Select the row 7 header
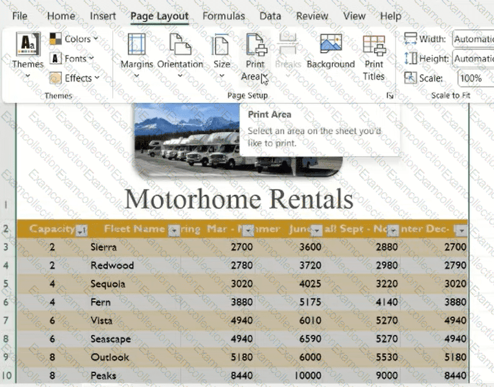 pyautogui.click(x=6, y=320)
